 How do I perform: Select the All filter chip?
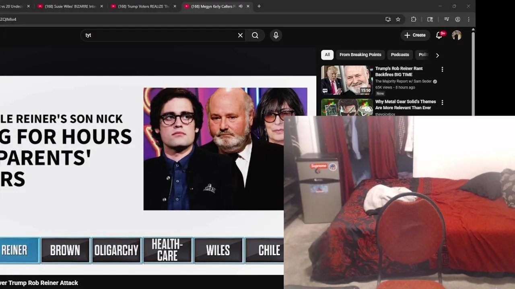327,55
